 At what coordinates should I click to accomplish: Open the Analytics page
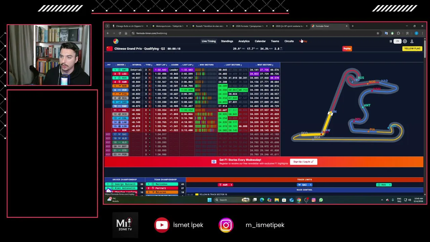coord(244,41)
